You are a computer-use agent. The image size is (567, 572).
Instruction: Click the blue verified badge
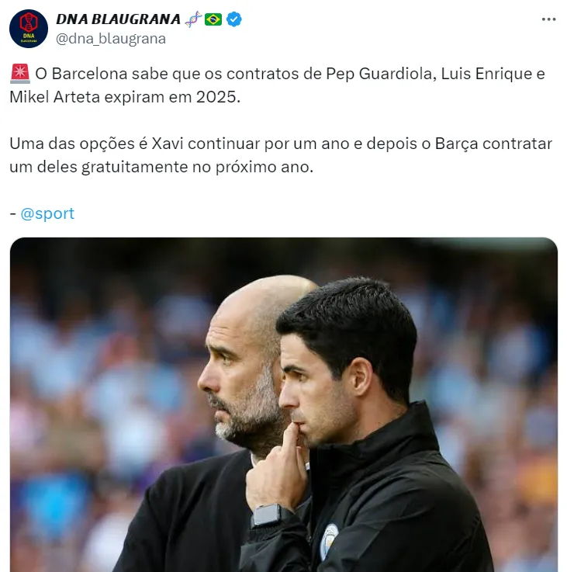click(x=233, y=19)
